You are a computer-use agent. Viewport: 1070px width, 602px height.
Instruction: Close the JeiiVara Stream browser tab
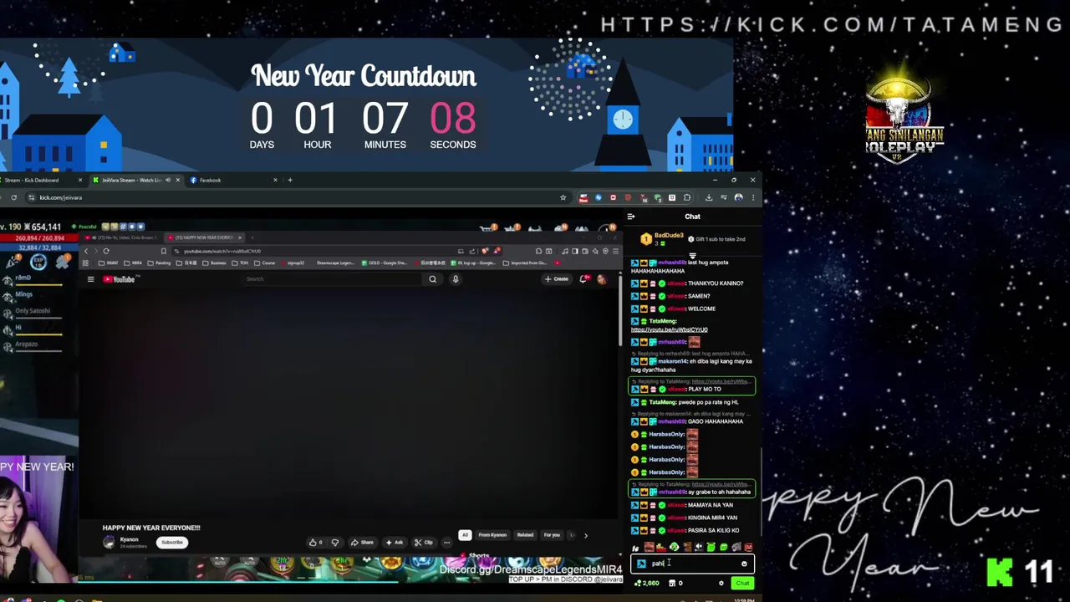(177, 180)
